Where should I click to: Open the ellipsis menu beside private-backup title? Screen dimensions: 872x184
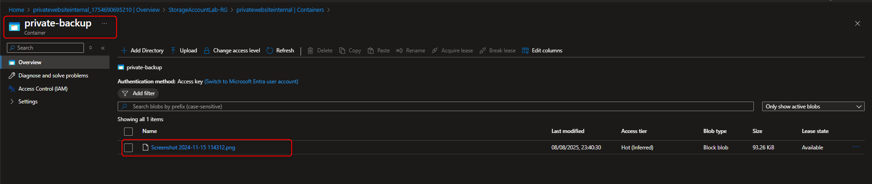coord(104,23)
